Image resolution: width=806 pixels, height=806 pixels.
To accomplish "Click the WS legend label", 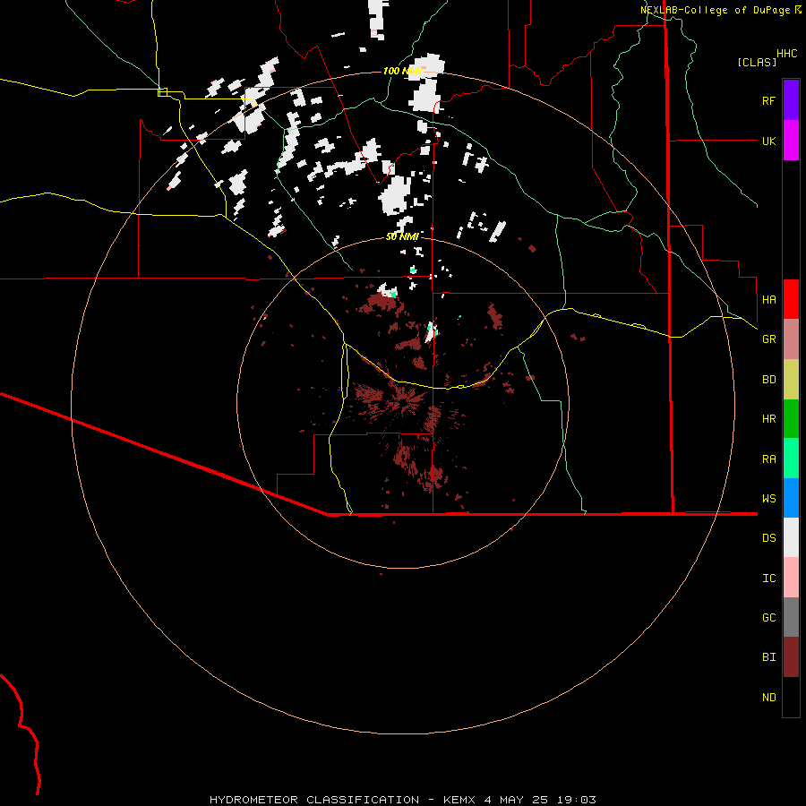I will click(x=768, y=499).
